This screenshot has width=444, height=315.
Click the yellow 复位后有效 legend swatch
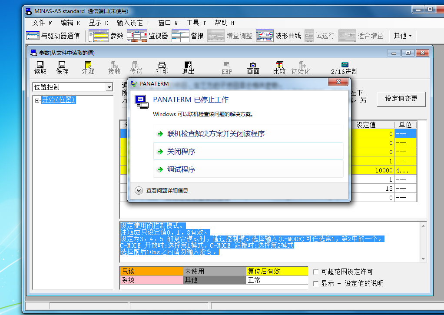(x=276, y=271)
